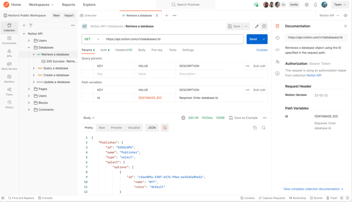352x202 pixels.
Task: Open the response Body dropdown
Action: point(89,118)
